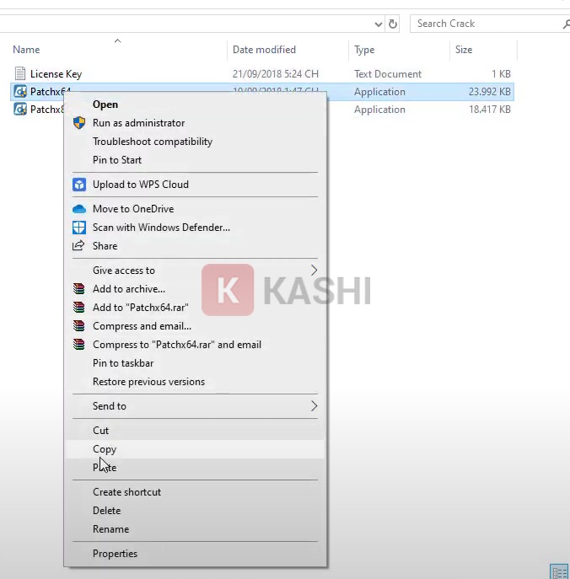
Task: Choose Move to OneDrive
Action: [x=133, y=209]
